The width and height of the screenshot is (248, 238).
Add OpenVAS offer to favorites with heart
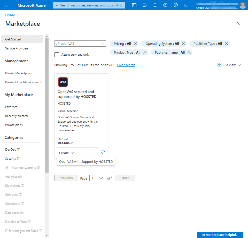click(103, 152)
